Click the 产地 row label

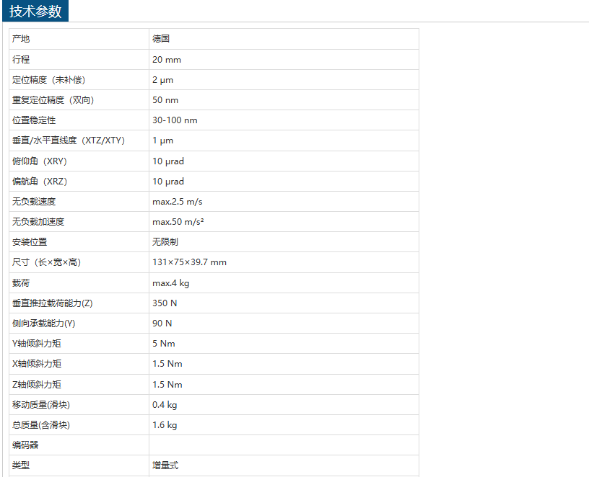pyautogui.click(x=22, y=39)
